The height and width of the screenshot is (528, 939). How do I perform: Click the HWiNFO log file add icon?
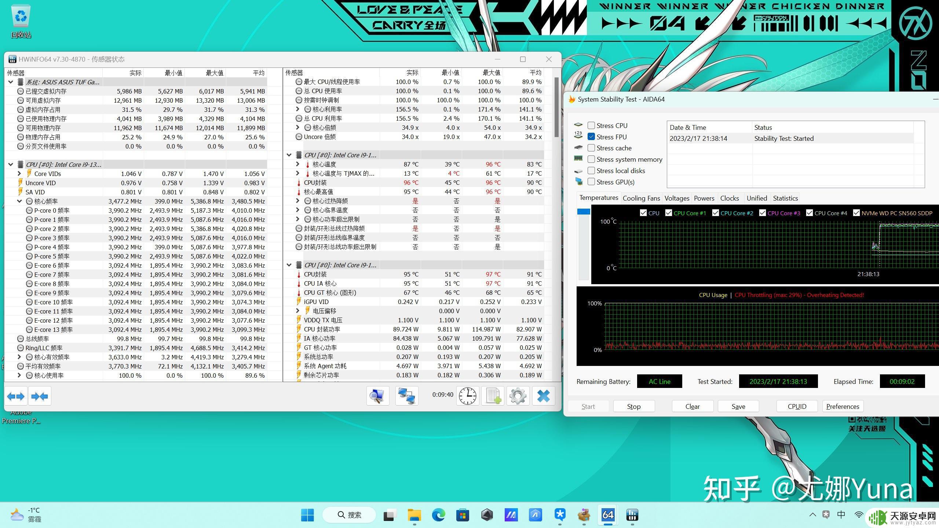click(493, 396)
